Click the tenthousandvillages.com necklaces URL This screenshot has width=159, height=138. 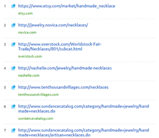click(x=63, y=87)
